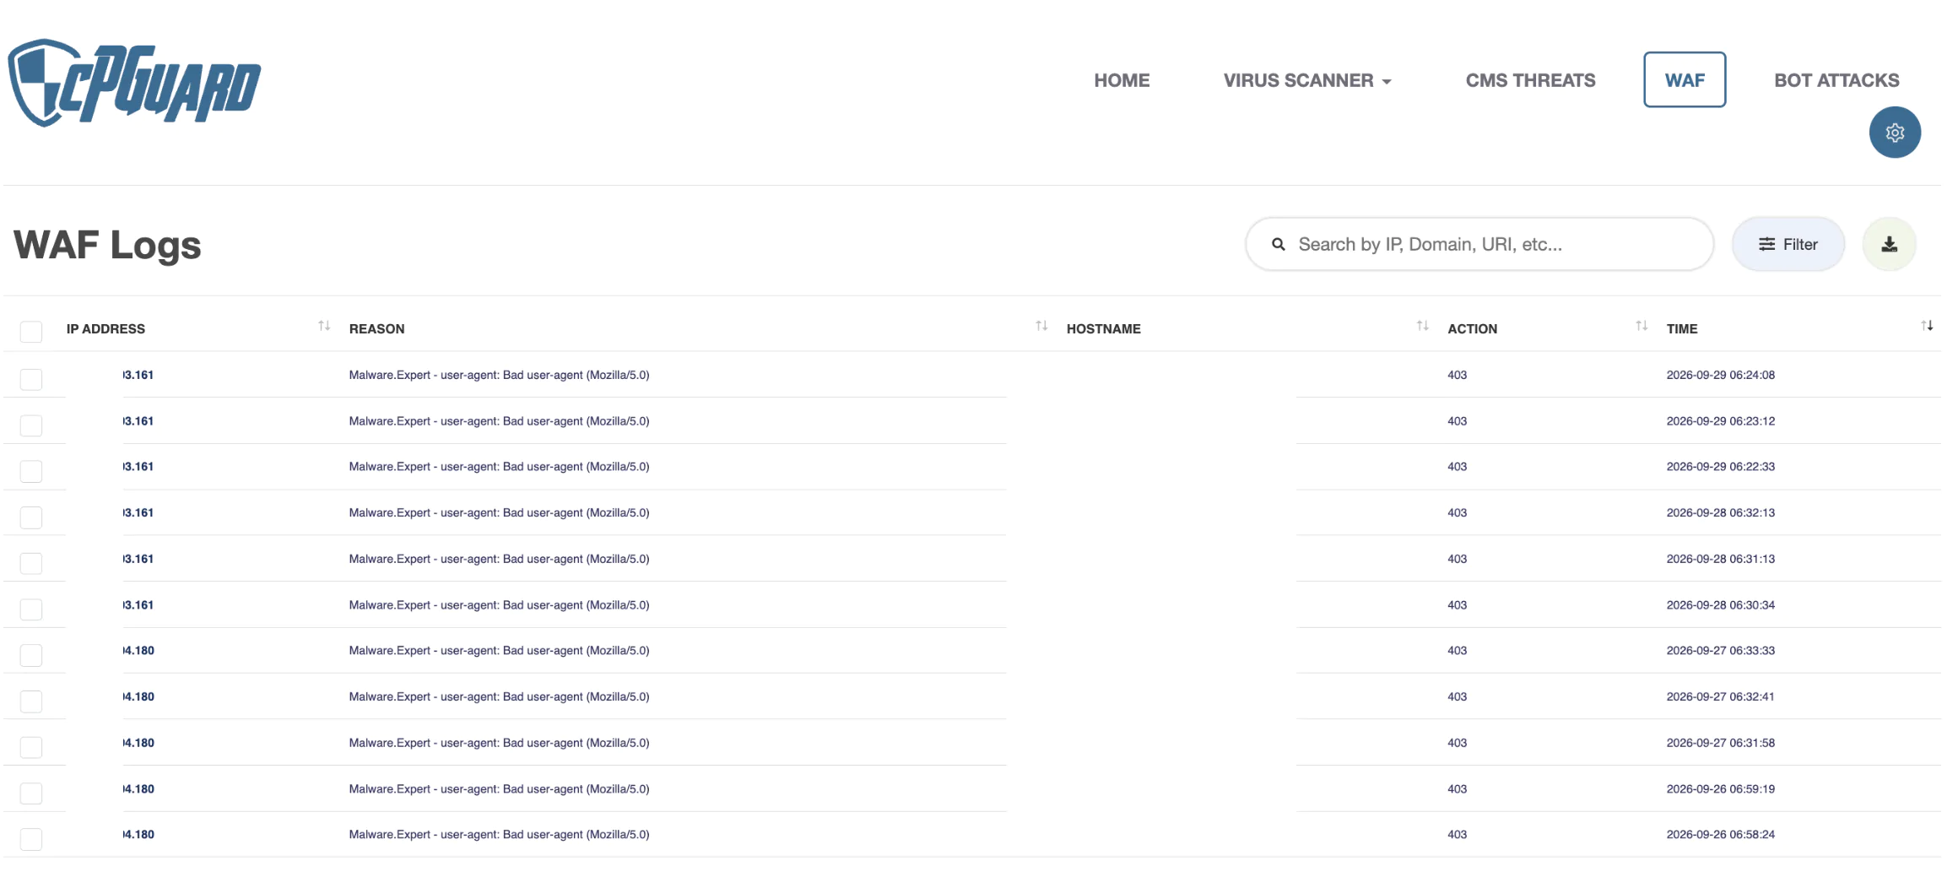Viewport: 1958px width, 888px height.
Task: Sort by Reason column arrows
Action: point(1041,326)
